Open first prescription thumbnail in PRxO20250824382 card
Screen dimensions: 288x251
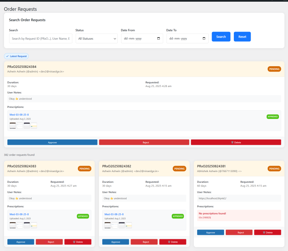108,225
